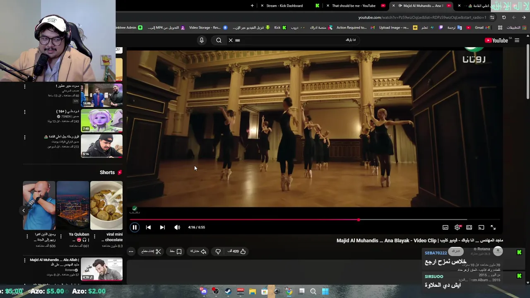Screen dimensions: 530x298
Task: Open a new browser tab
Action: pos(252,6)
